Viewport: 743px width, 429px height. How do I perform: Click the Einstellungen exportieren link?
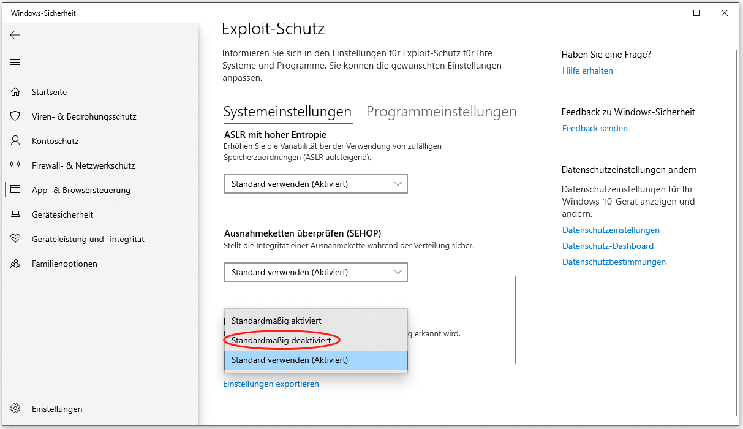coord(271,384)
